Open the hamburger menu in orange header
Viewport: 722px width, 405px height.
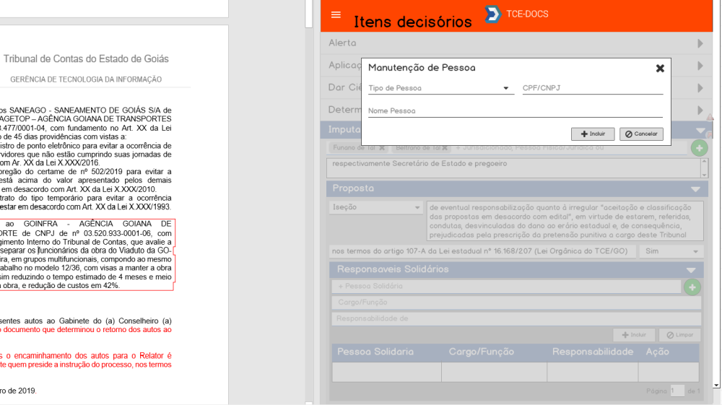[336, 14]
